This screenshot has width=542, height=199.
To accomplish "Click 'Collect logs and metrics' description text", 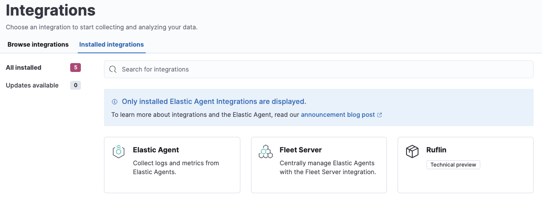I will (x=176, y=167).
